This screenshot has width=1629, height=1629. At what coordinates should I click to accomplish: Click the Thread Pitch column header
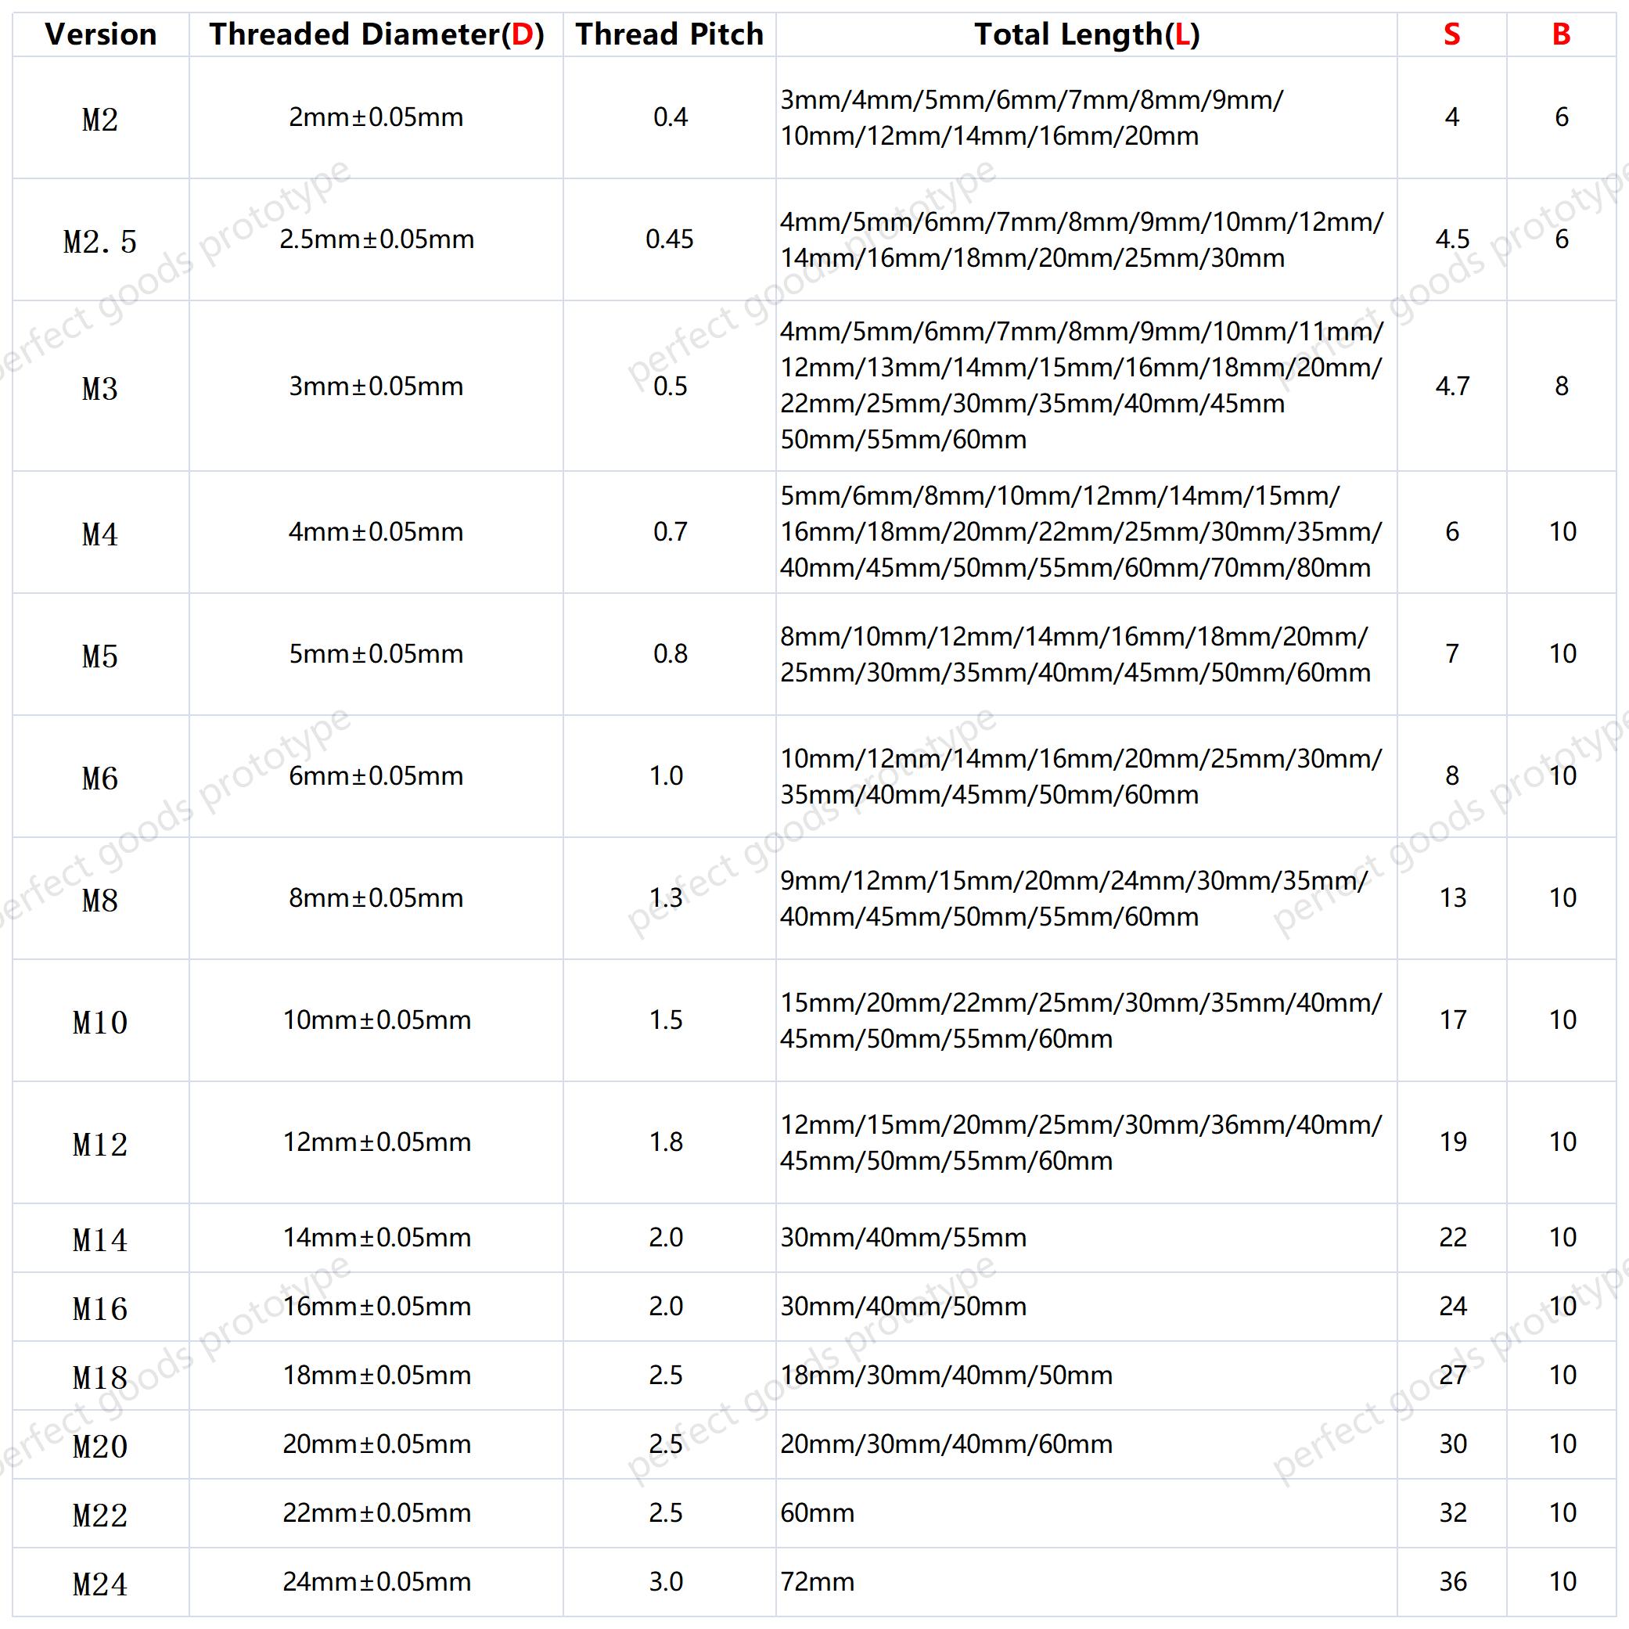670,34
